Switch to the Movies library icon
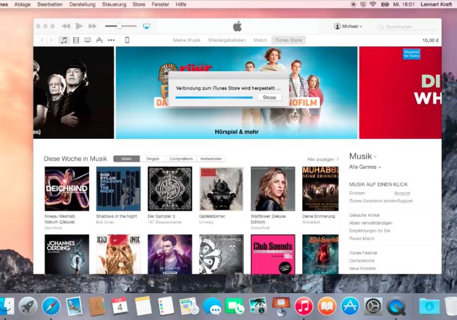Image resolution: width=457 pixels, height=320 pixels. pyautogui.click(x=76, y=40)
